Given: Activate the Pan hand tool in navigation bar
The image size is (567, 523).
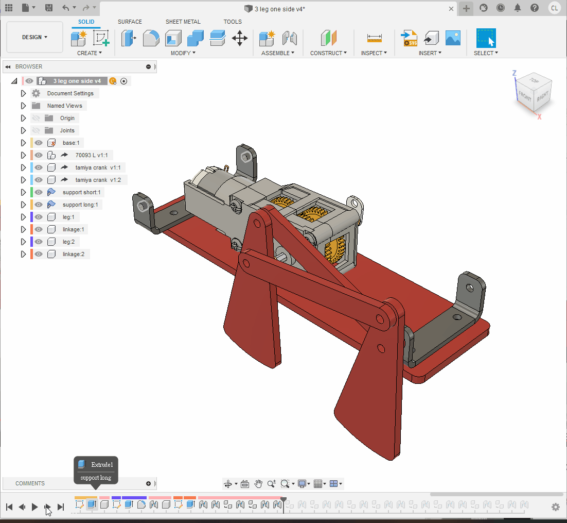Looking at the screenshot, I should (258, 484).
